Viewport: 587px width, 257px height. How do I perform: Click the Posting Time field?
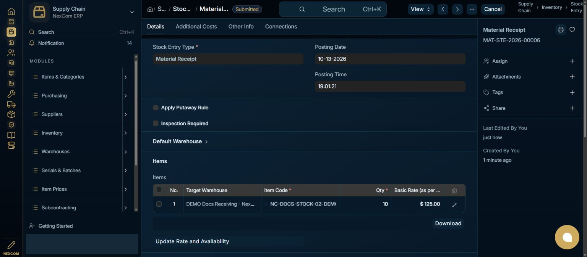click(x=390, y=86)
